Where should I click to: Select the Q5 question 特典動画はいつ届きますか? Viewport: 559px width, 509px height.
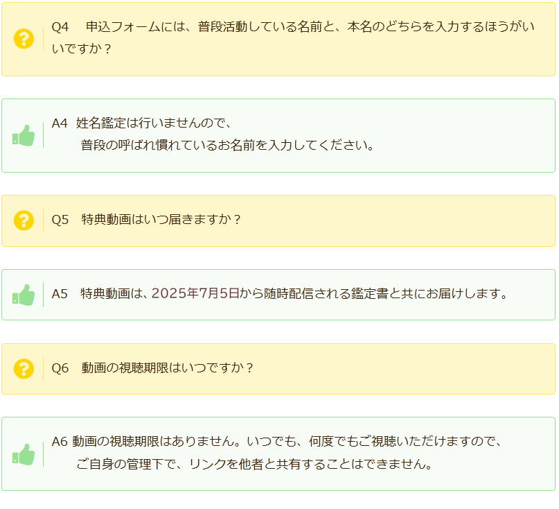click(162, 220)
